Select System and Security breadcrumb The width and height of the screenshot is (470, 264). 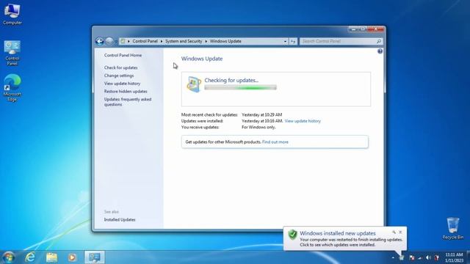point(184,41)
